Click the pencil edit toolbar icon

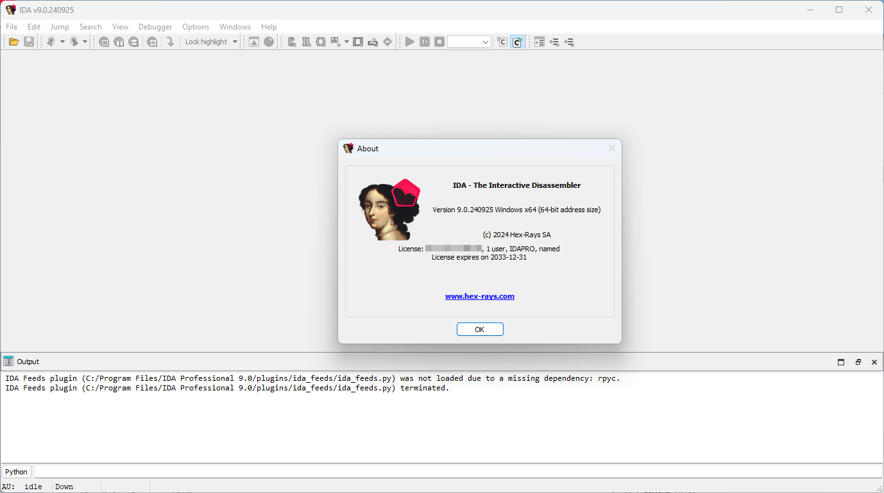click(x=373, y=42)
